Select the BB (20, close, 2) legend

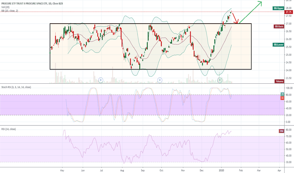click(x=10, y=11)
